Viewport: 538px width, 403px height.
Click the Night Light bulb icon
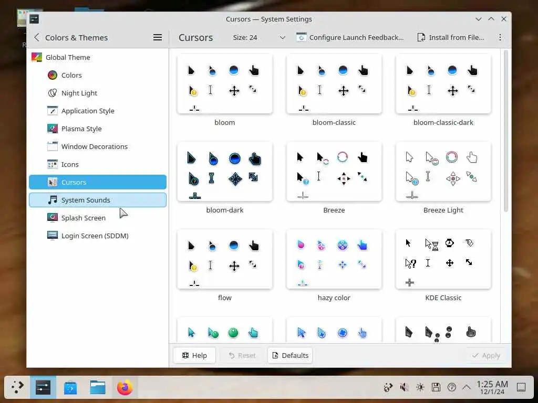pos(52,93)
